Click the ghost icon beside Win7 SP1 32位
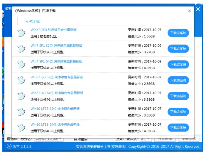Viewport: 205px width, 154px height. pyautogui.click(x=21, y=49)
